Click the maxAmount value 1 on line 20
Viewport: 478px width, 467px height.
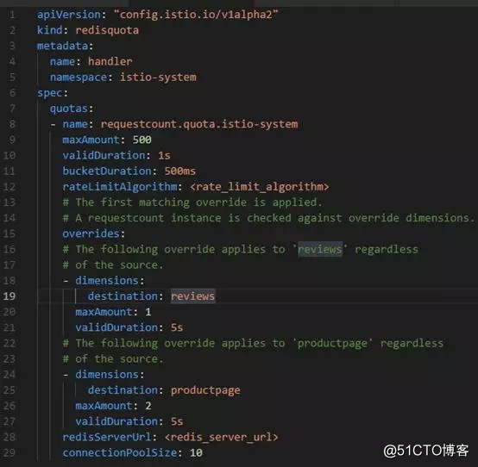tap(148, 312)
